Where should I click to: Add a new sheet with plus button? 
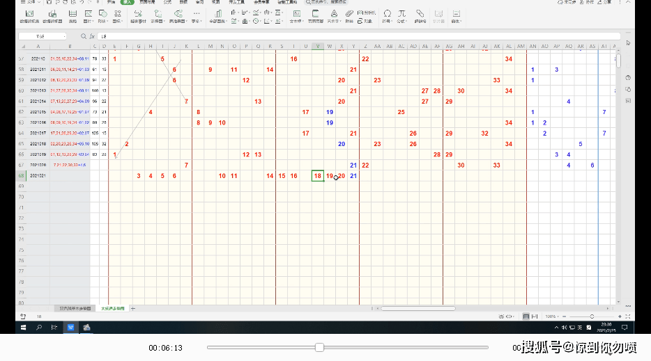[133, 308]
